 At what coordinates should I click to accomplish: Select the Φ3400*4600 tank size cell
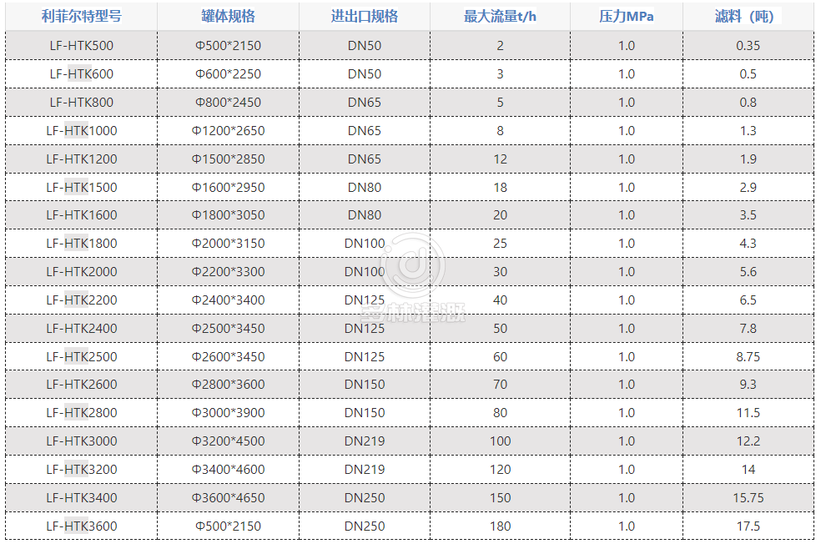228,469
